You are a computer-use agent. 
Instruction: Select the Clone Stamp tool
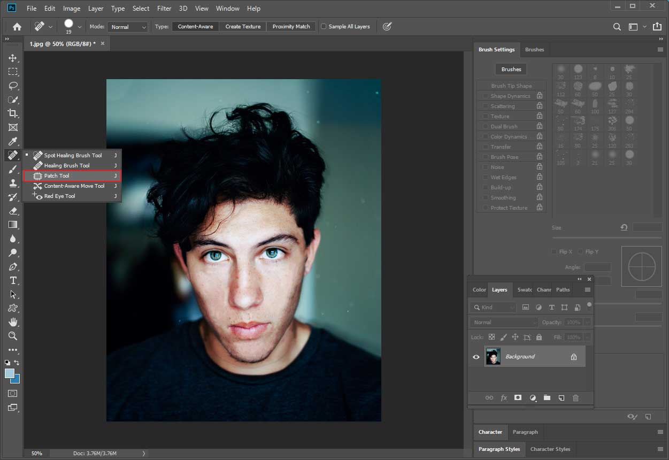12,183
